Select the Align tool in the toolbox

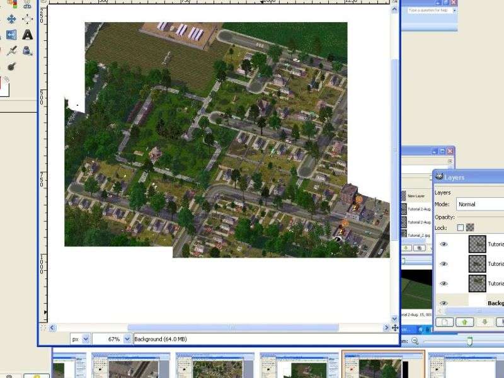(x=28, y=19)
